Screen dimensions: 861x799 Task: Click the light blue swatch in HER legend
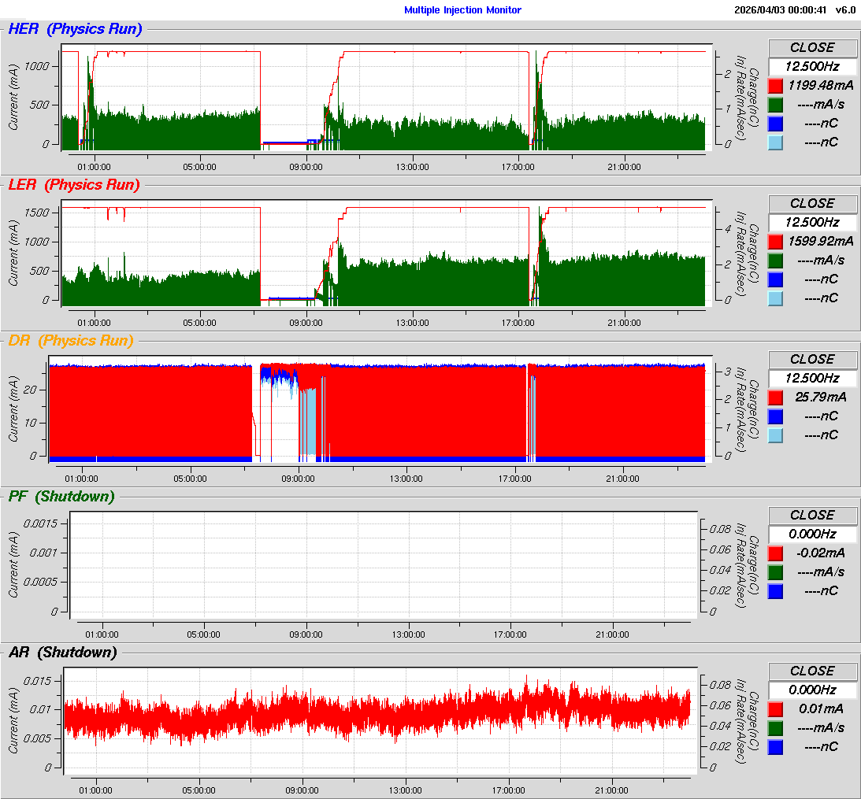click(x=776, y=142)
